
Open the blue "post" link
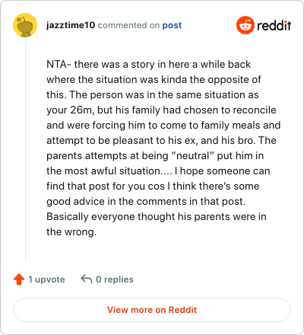pyautogui.click(x=172, y=25)
